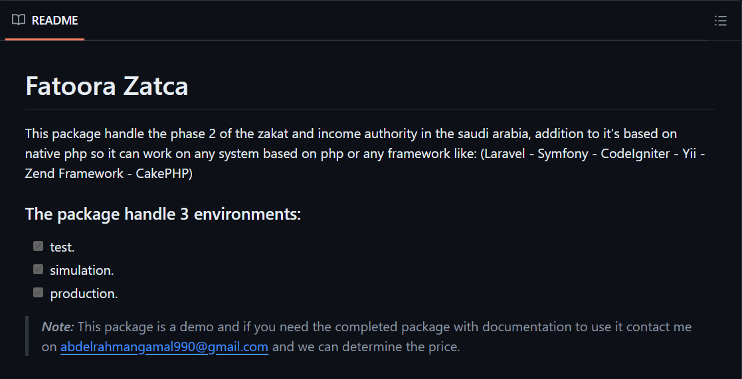The width and height of the screenshot is (742, 379).
Task: Click the italic 'Note:' label
Action: (57, 327)
